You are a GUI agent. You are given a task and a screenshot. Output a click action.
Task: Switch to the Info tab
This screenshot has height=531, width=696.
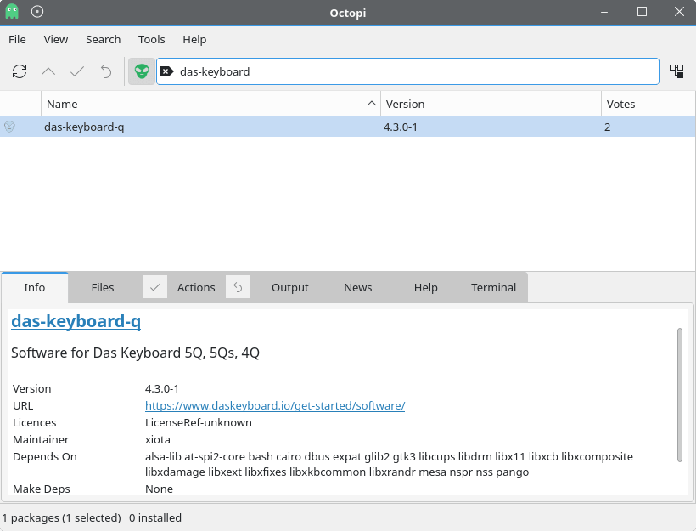[35, 287]
